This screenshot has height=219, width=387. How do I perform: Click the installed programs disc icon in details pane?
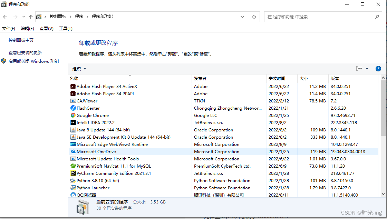[83, 207]
